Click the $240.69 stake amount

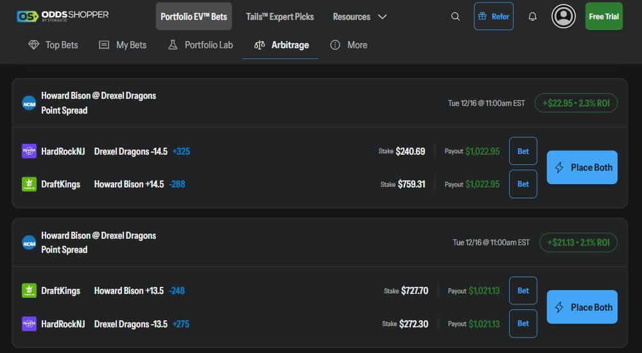tap(410, 151)
